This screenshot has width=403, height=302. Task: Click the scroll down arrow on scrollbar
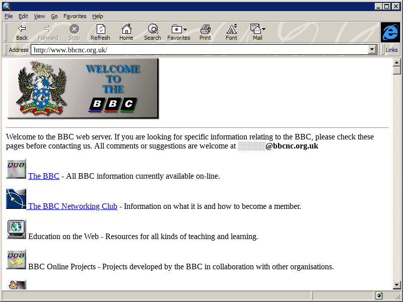tap(397, 285)
